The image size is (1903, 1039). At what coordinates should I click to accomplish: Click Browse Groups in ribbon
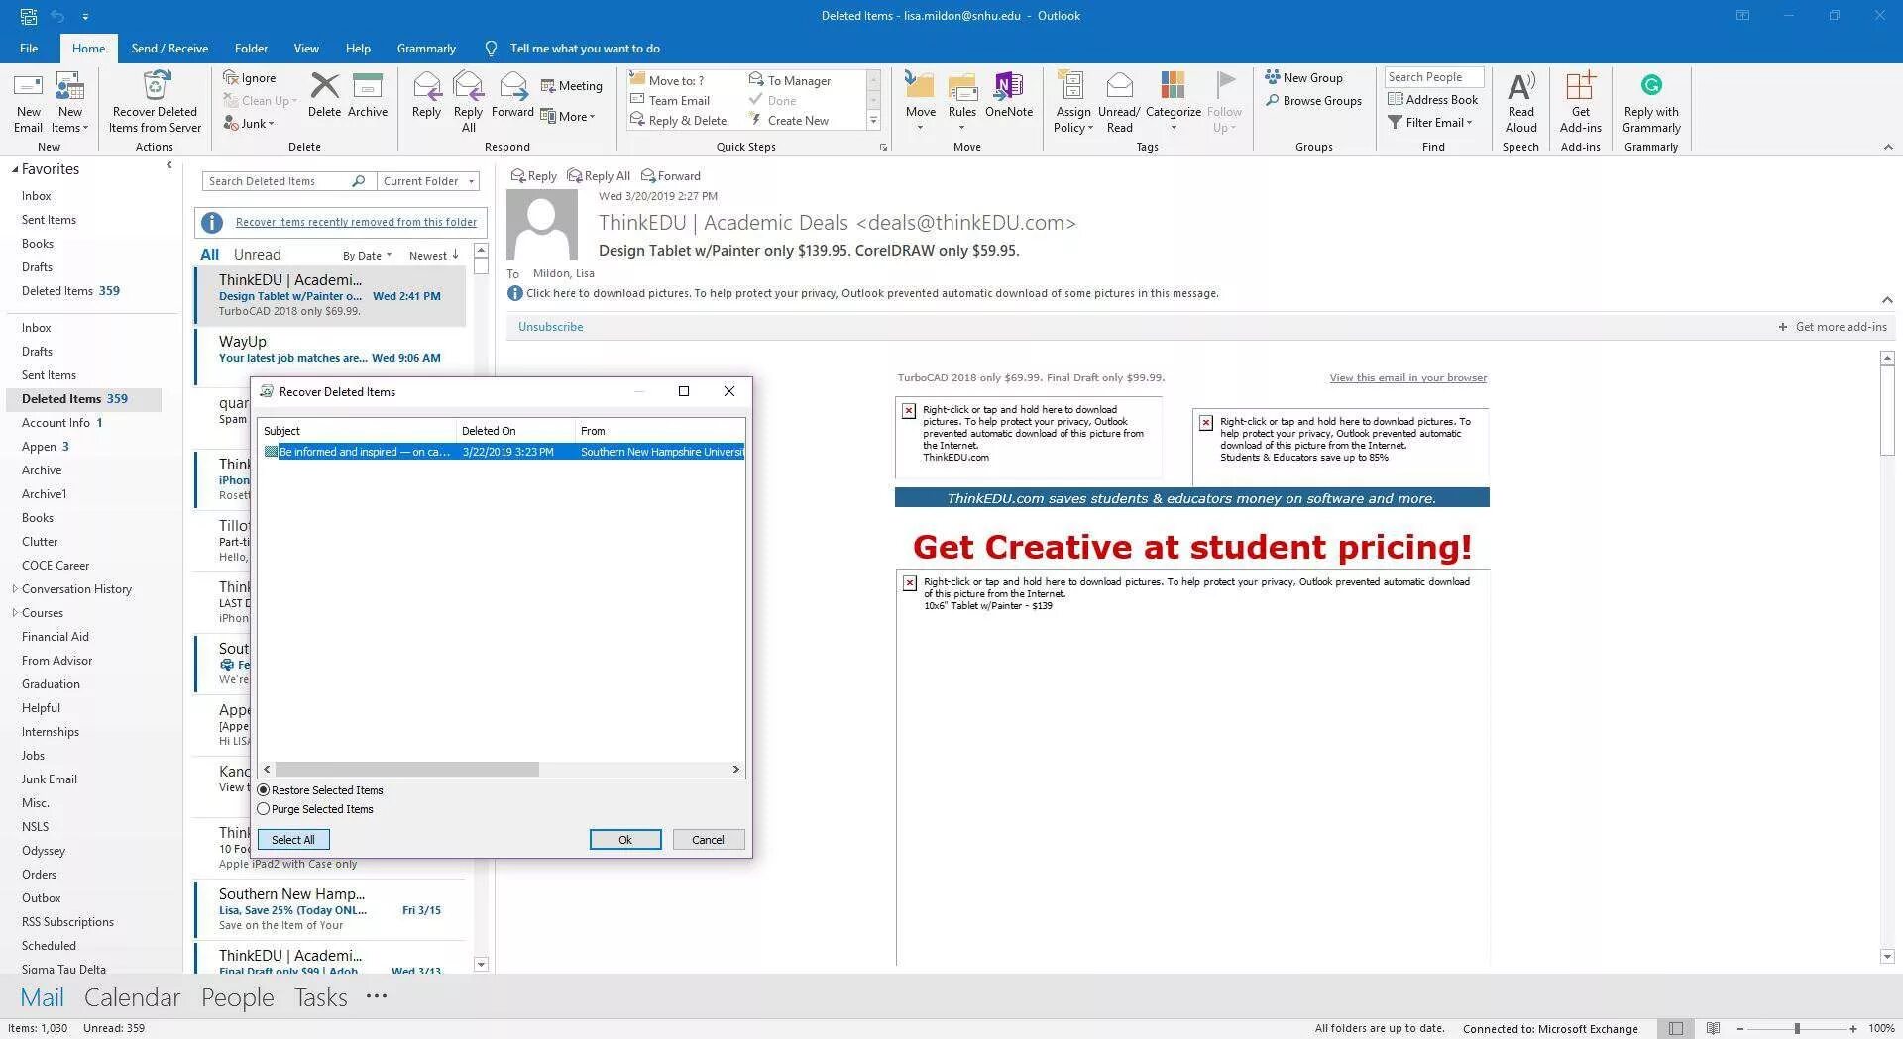(1313, 100)
